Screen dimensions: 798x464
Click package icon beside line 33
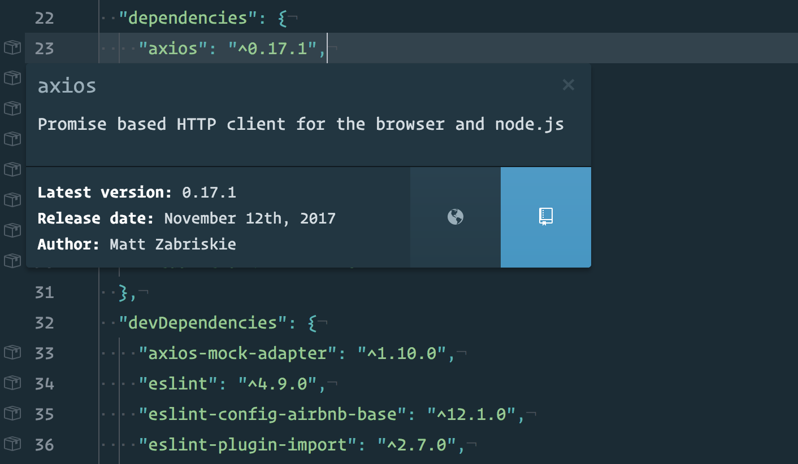pyautogui.click(x=12, y=353)
